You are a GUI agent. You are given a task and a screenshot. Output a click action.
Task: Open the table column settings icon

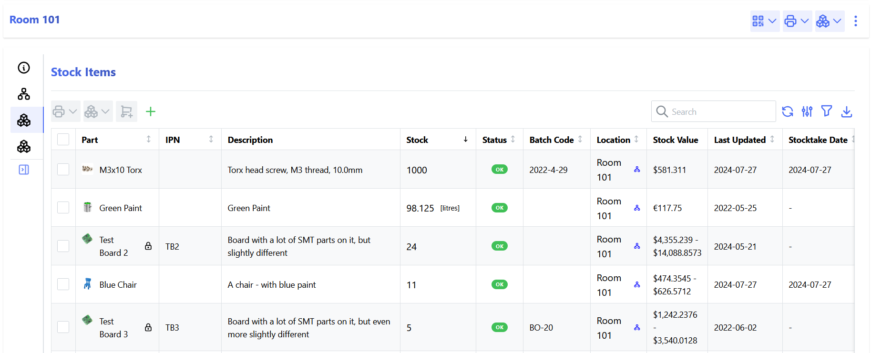pyautogui.click(x=807, y=111)
